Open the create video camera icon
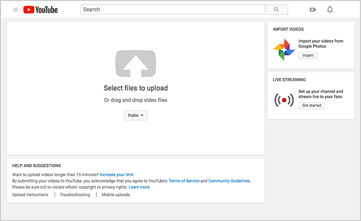 313,10
